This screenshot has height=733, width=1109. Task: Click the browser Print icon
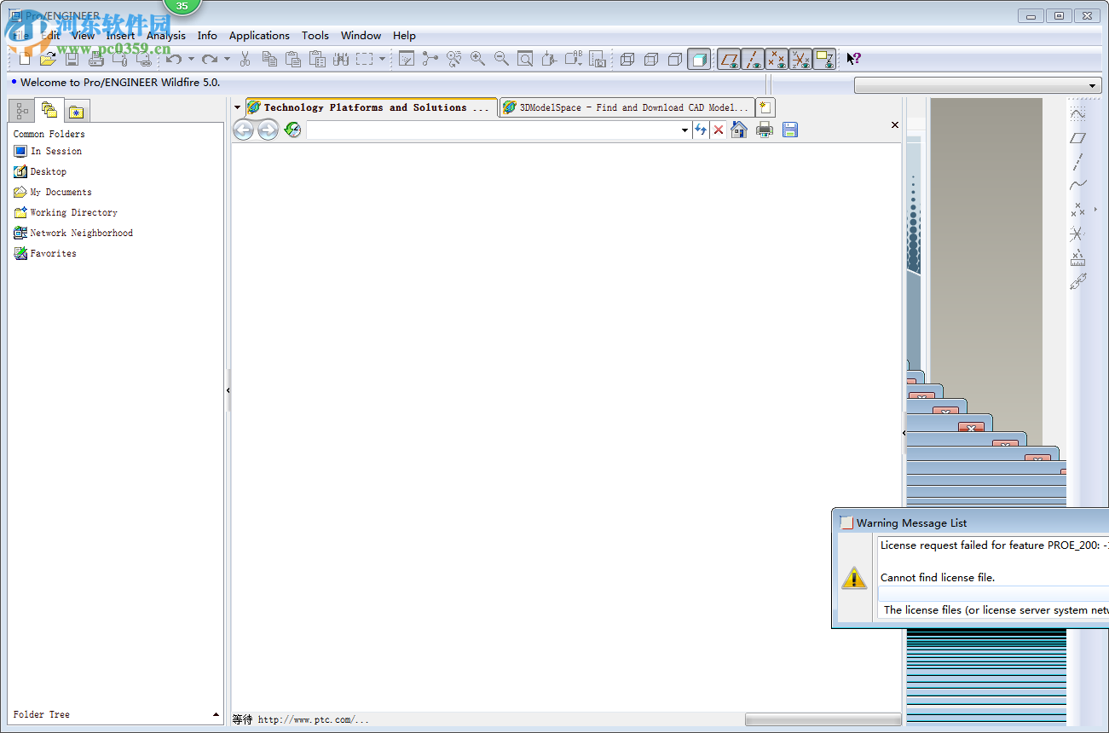coord(765,130)
